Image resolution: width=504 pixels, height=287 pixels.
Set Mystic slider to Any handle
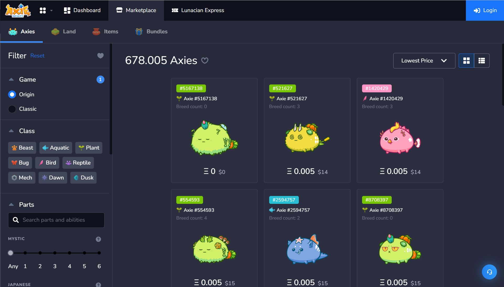[10, 253]
